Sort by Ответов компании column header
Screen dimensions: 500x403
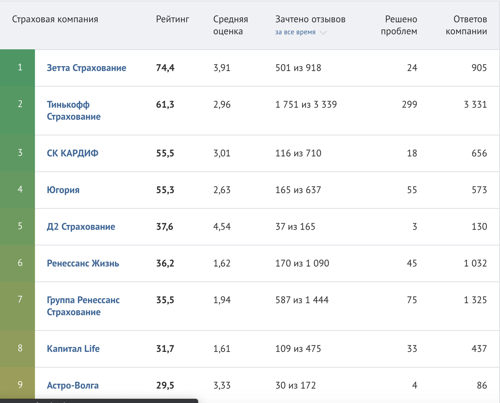coord(466,25)
